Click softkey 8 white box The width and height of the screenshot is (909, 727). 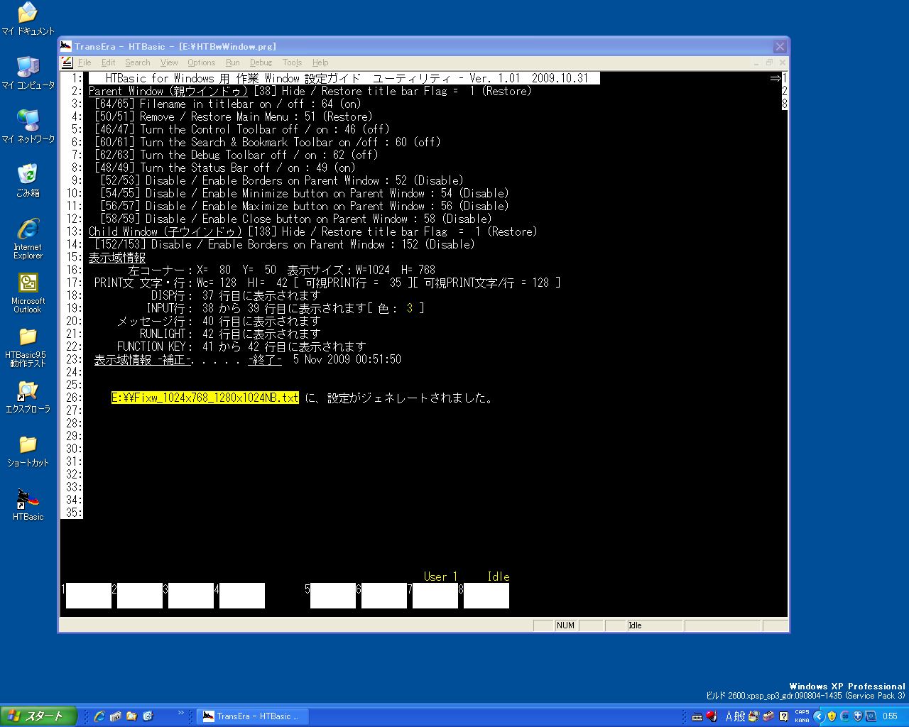tap(486, 596)
